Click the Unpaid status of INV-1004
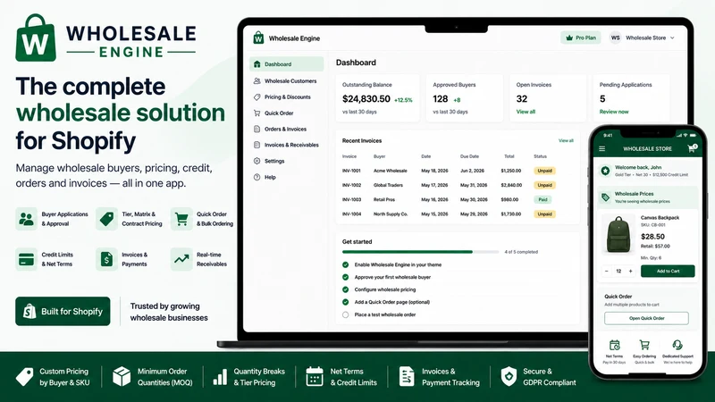Screen dimensions: 715x402 544,214
